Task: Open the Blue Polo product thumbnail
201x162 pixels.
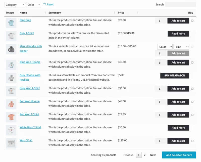Action: 11,23
